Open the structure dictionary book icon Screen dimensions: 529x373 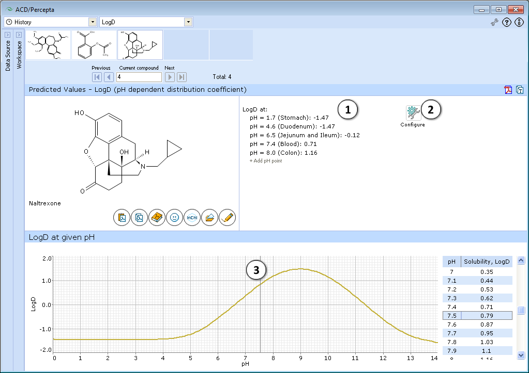(157, 218)
